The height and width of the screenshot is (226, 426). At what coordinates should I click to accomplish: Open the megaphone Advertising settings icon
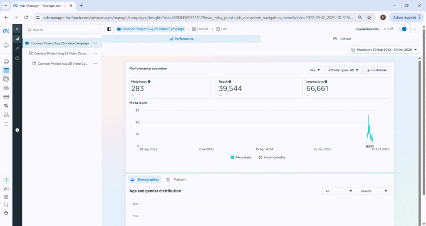tap(6, 106)
